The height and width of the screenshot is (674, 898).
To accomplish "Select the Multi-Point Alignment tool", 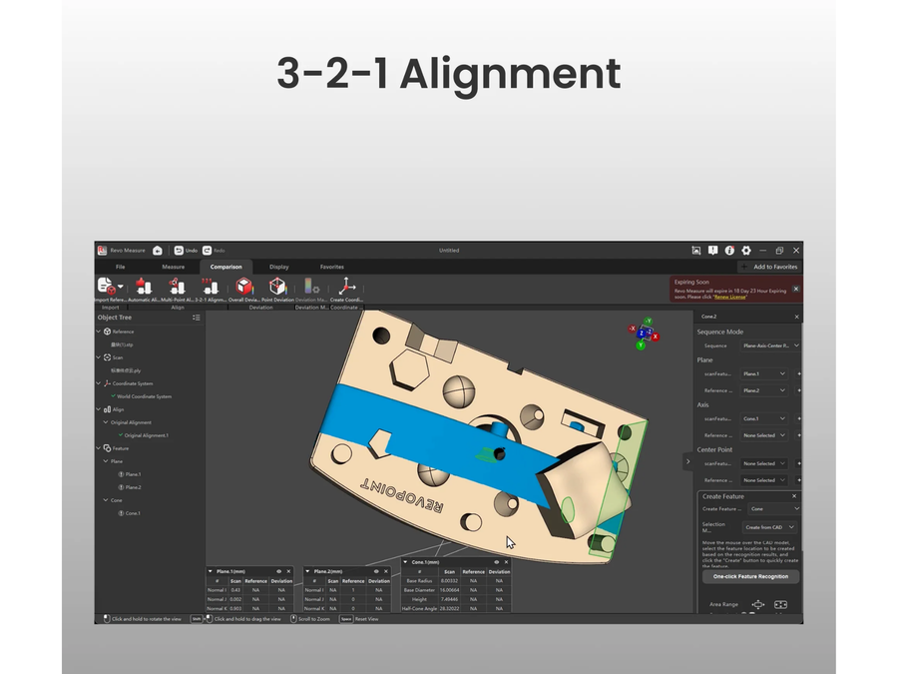I will (x=177, y=286).
